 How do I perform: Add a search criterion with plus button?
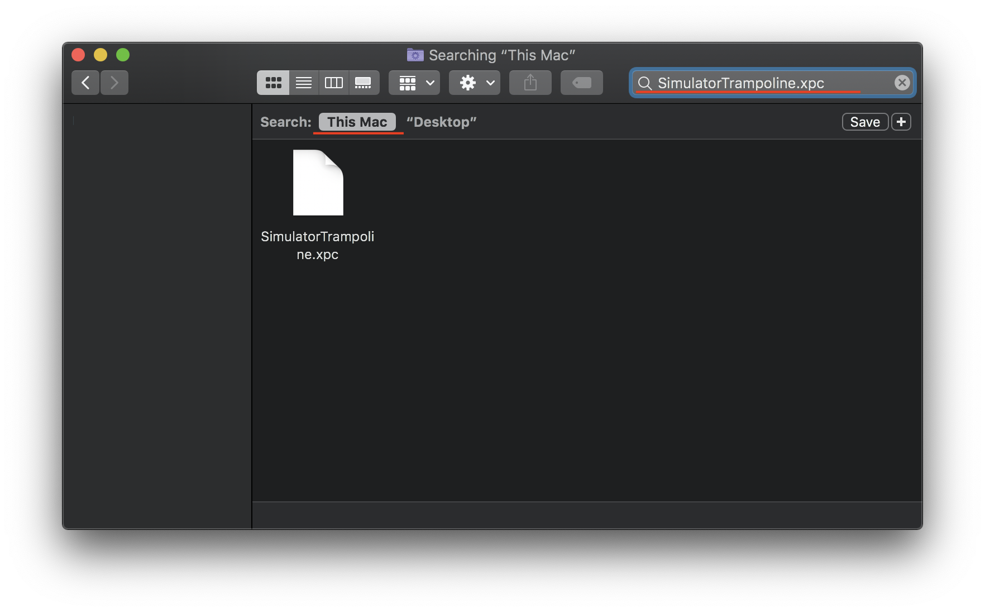point(901,122)
